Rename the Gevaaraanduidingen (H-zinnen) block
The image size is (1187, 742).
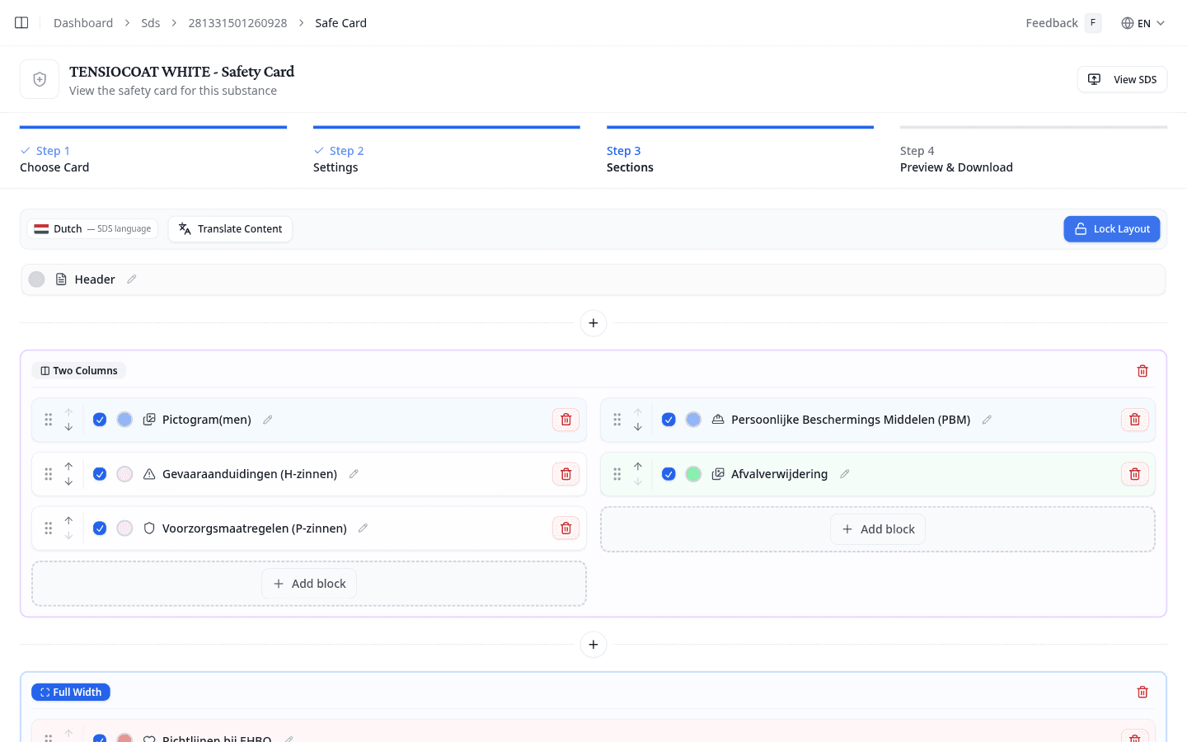tap(354, 474)
